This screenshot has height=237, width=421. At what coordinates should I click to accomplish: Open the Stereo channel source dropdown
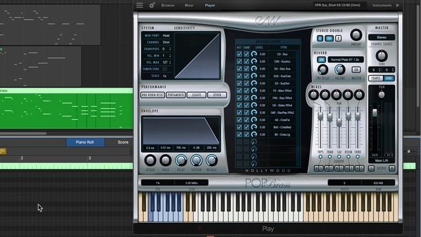point(382,38)
